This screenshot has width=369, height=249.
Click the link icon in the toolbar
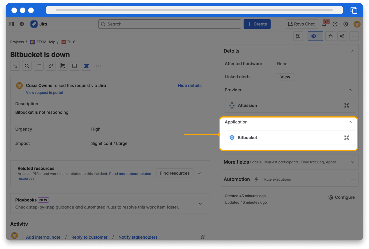point(51,66)
